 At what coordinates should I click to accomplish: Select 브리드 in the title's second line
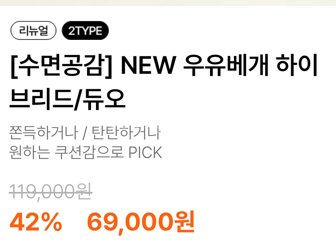(x=41, y=99)
